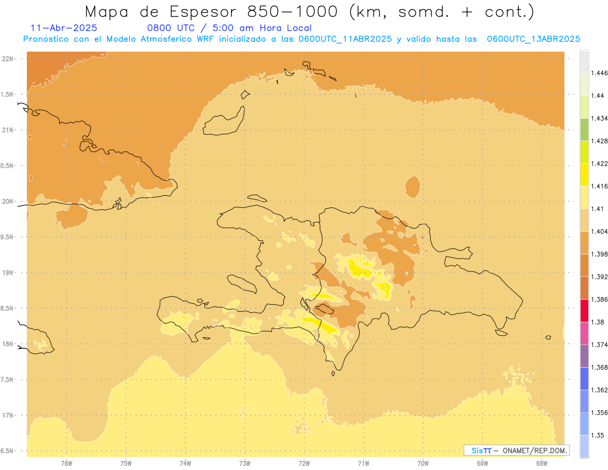The width and height of the screenshot is (608, 470).
Task: Click the '20N' latitude label
Action: click(8, 201)
